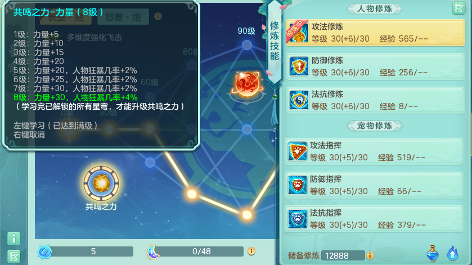Choose 法抗指挥 pet cultivation entry

coord(374,219)
